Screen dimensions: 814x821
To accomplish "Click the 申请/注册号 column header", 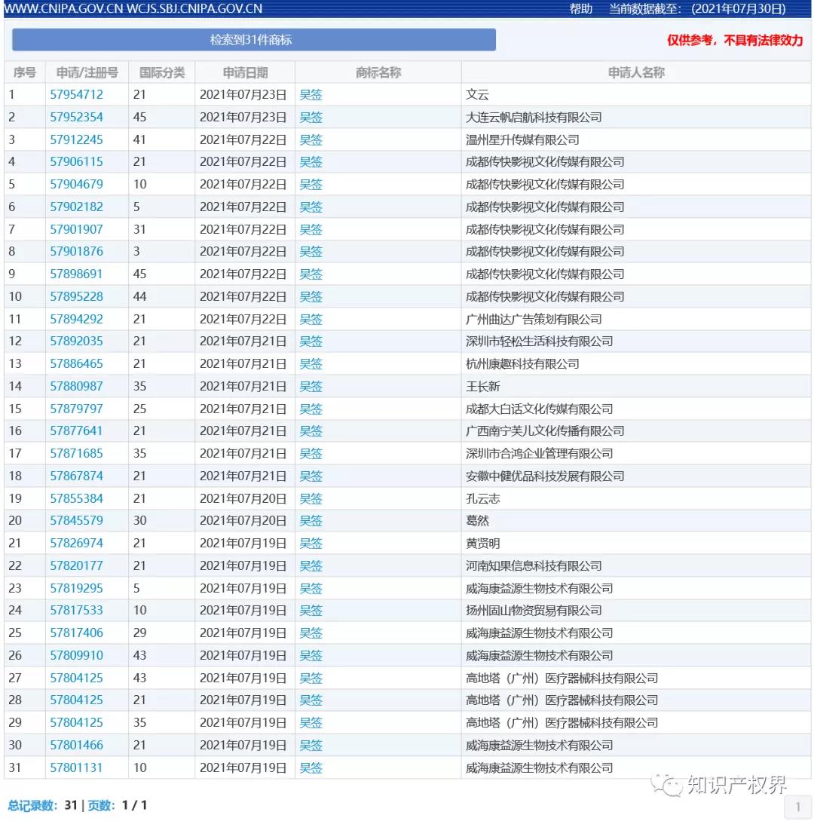I will tap(87, 72).
